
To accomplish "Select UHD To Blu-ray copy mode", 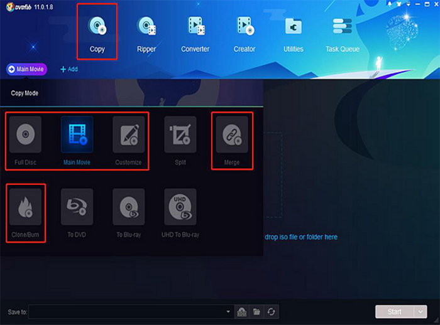I will 180,213.
